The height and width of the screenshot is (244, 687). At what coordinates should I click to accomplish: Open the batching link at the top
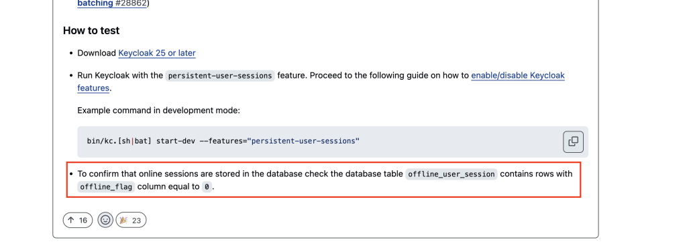pos(95,3)
